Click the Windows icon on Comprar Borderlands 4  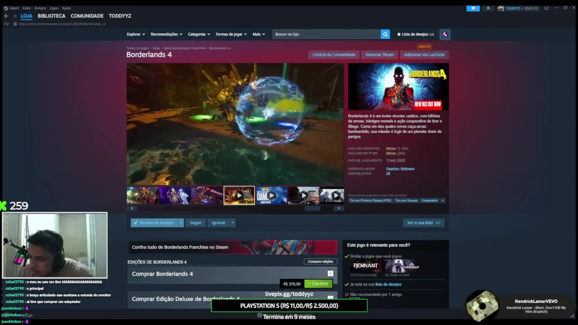pos(331,274)
